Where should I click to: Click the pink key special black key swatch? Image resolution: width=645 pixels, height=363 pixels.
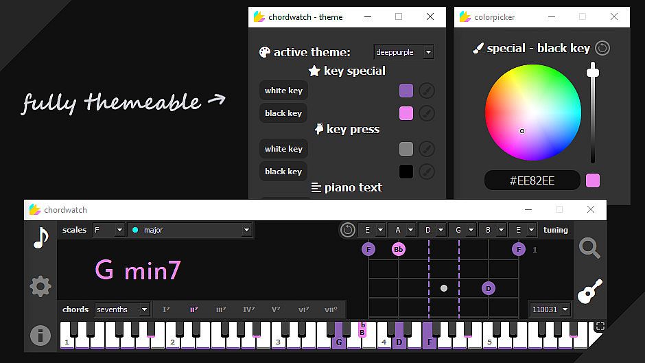point(406,113)
